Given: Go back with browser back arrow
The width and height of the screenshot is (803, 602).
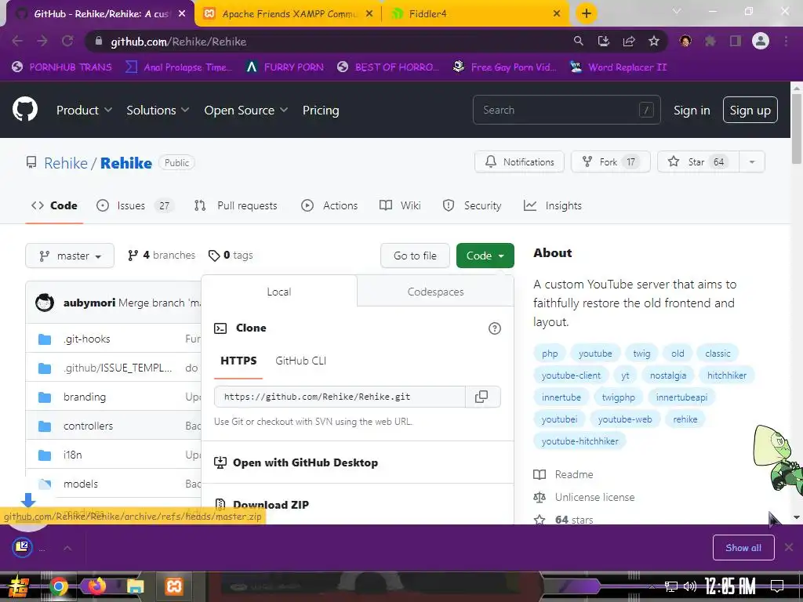Looking at the screenshot, I should coord(17,41).
